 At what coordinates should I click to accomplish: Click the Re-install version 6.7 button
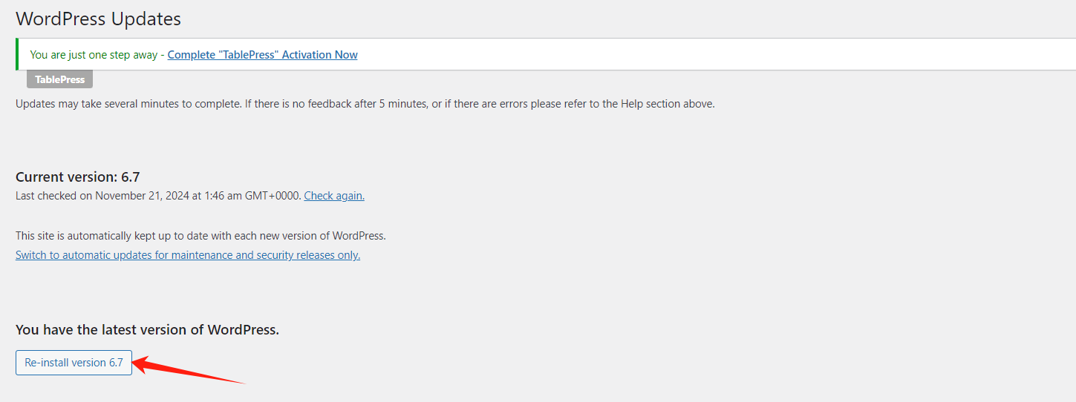click(x=74, y=363)
